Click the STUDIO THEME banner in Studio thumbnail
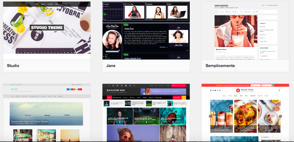 point(47,28)
